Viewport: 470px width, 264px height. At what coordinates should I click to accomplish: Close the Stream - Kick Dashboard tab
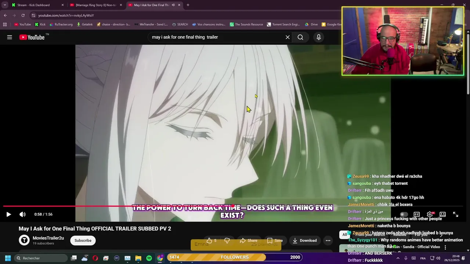(62, 5)
